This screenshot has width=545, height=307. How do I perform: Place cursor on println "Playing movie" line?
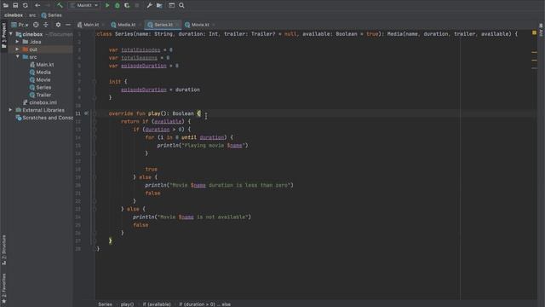203,146
